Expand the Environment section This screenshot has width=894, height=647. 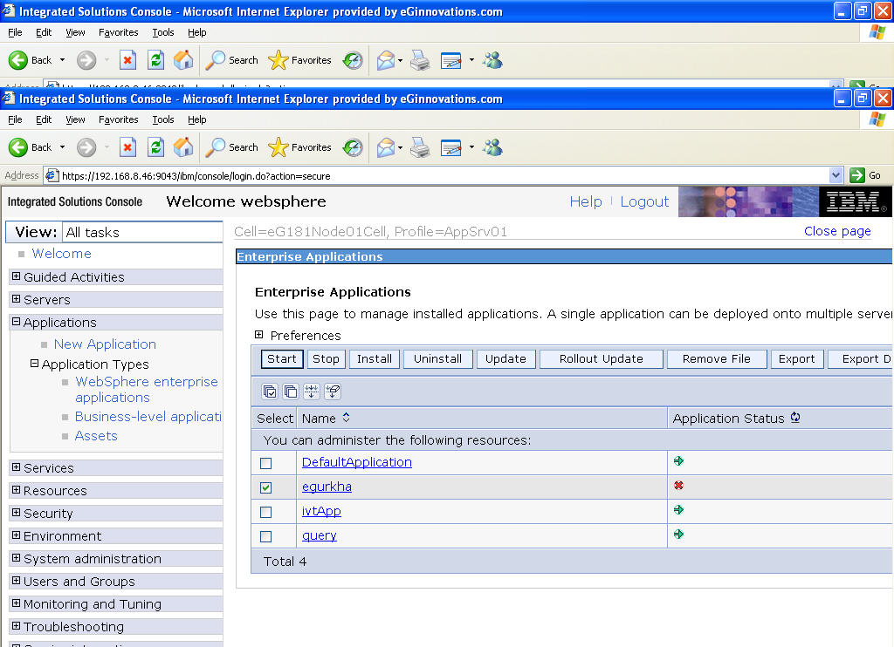pos(16,535)
